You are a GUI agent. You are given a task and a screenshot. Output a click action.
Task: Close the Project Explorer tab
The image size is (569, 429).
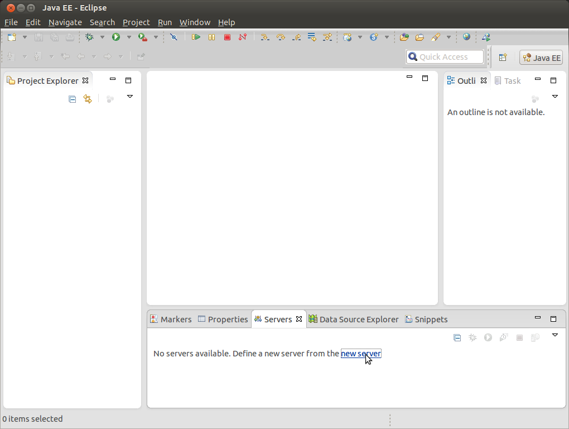(85, 80)
